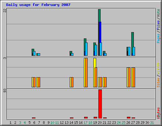Click the 'Daily usage for February 2007' title

click(38, 5)
